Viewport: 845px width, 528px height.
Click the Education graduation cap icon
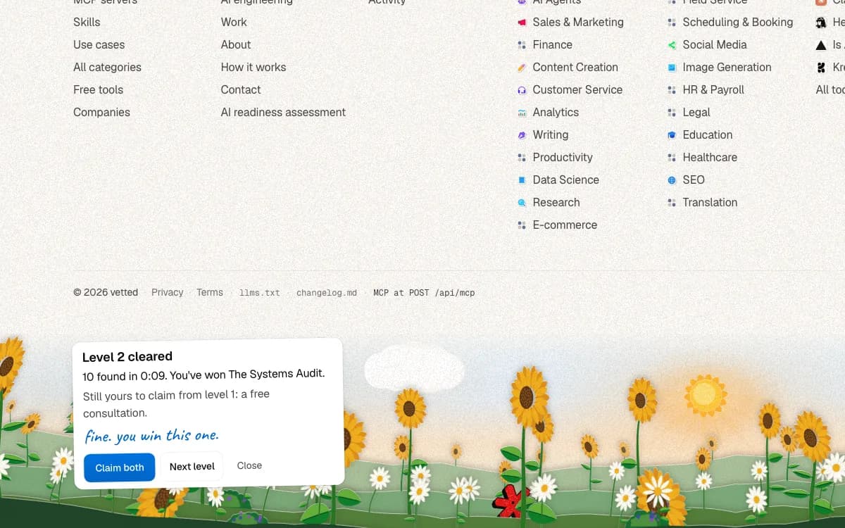pyautogui.click(x=672, y=135)
